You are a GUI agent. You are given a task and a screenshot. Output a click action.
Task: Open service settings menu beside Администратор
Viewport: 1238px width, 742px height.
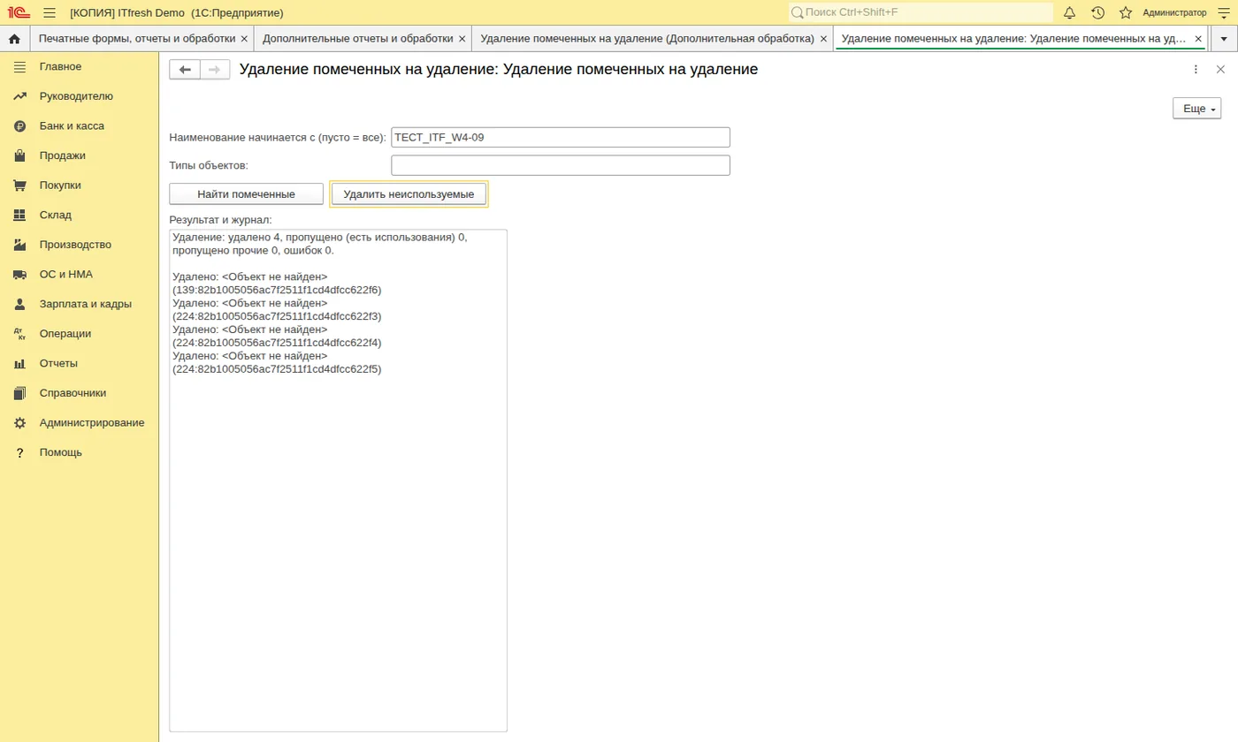point(1224,12)
